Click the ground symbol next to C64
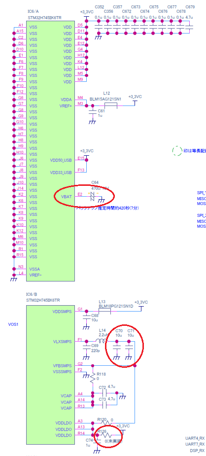Image resolution: width=206 pixels, height=456 pixels. [x=102, y=200]
